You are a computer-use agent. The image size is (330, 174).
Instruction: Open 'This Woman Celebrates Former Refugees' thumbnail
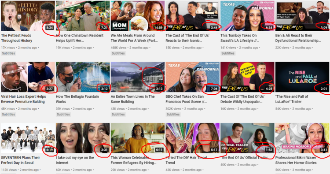coord(138,138)
